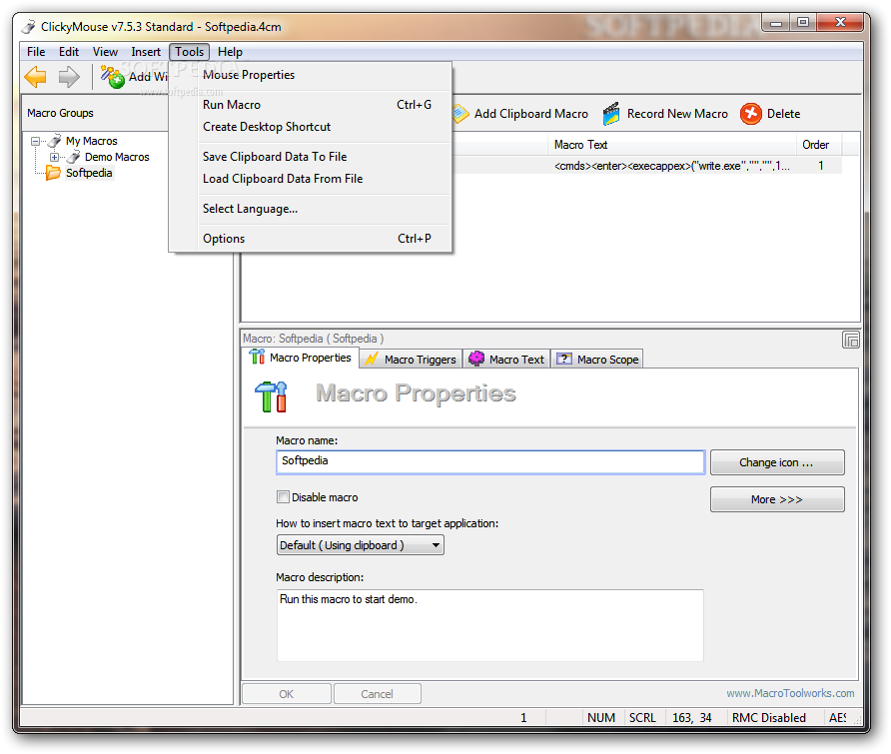Viewport: 891px width, 754px height.
Task: Click the red Delete icon
Action: click(x=750, y=114)
